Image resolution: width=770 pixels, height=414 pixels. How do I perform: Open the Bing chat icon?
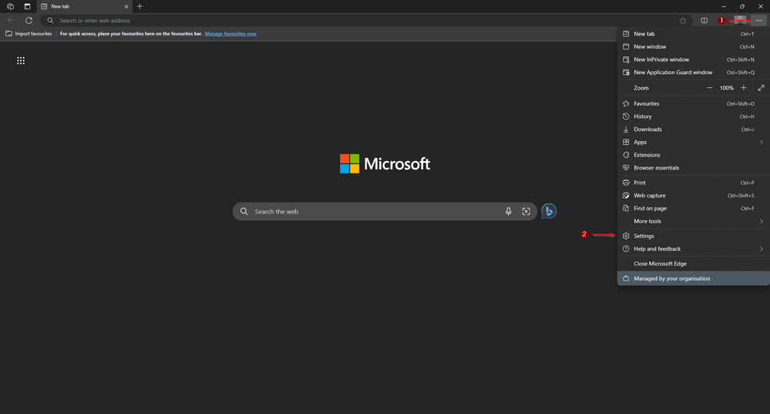[549, 211]
